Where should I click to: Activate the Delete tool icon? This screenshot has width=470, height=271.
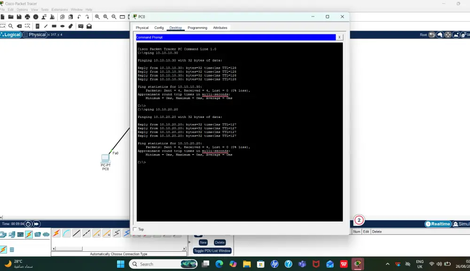(19, 26)
